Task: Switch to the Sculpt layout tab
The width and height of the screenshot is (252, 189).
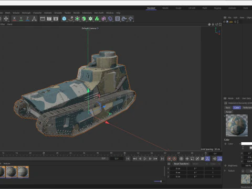Action: pos(178,8)
